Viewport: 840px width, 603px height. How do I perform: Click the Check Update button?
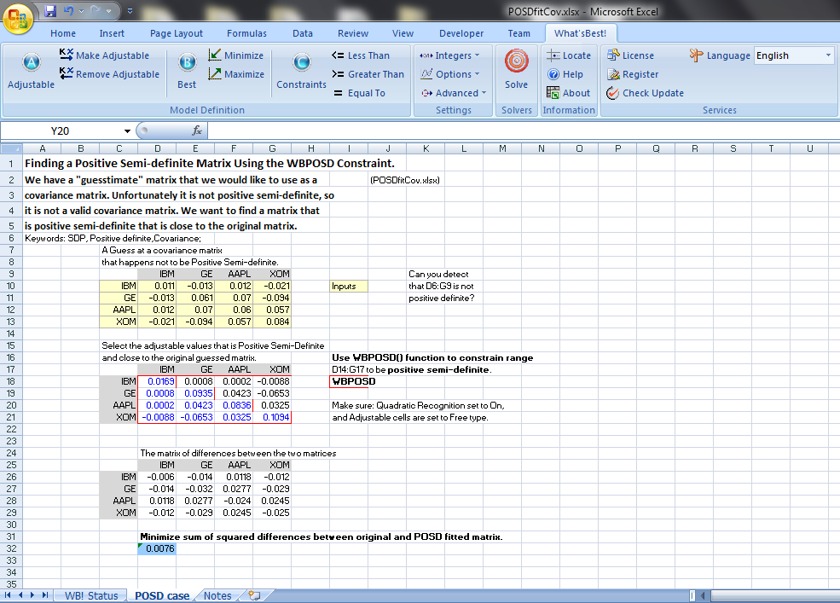tap(645, 93)
